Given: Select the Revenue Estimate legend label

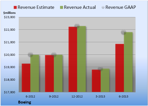Looking at the screenshot, I should click(36, 7).
